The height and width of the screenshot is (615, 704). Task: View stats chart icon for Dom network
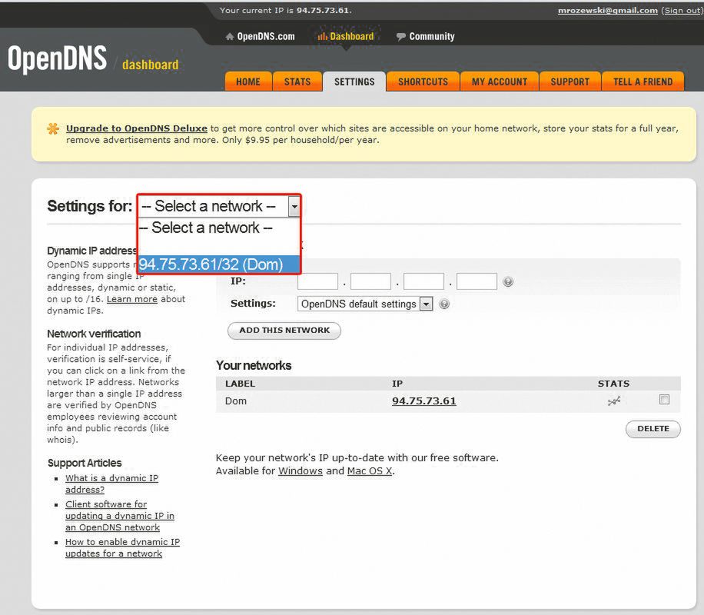[614, 401]
